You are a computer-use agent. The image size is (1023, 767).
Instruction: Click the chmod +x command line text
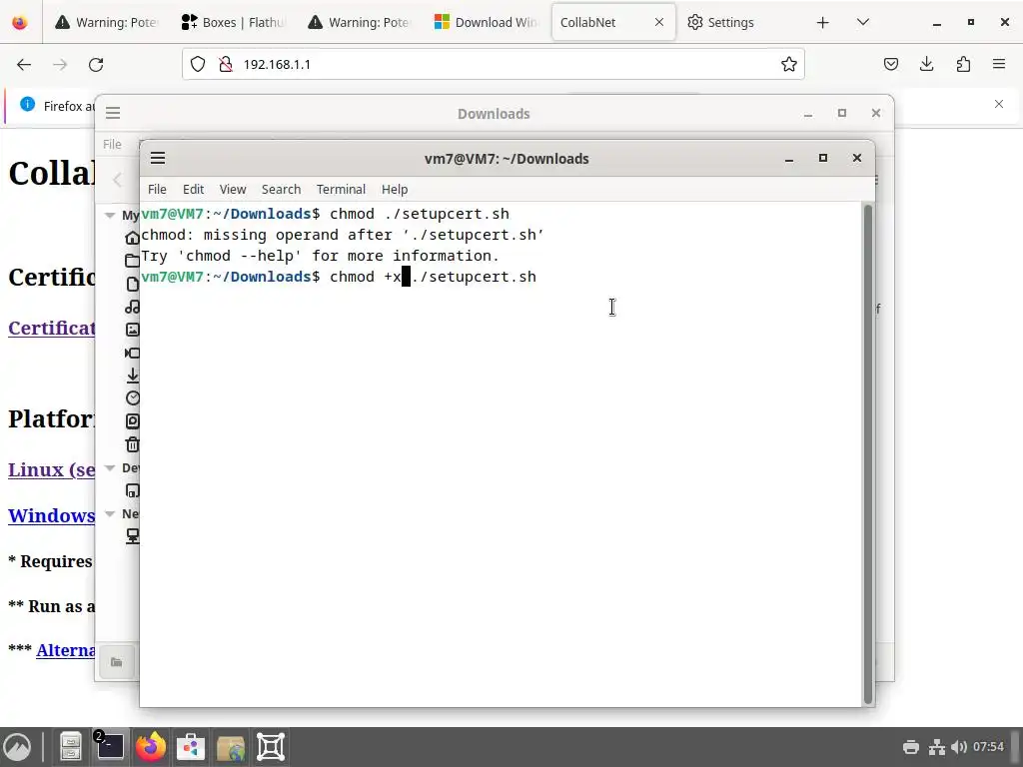click(433, 277)
